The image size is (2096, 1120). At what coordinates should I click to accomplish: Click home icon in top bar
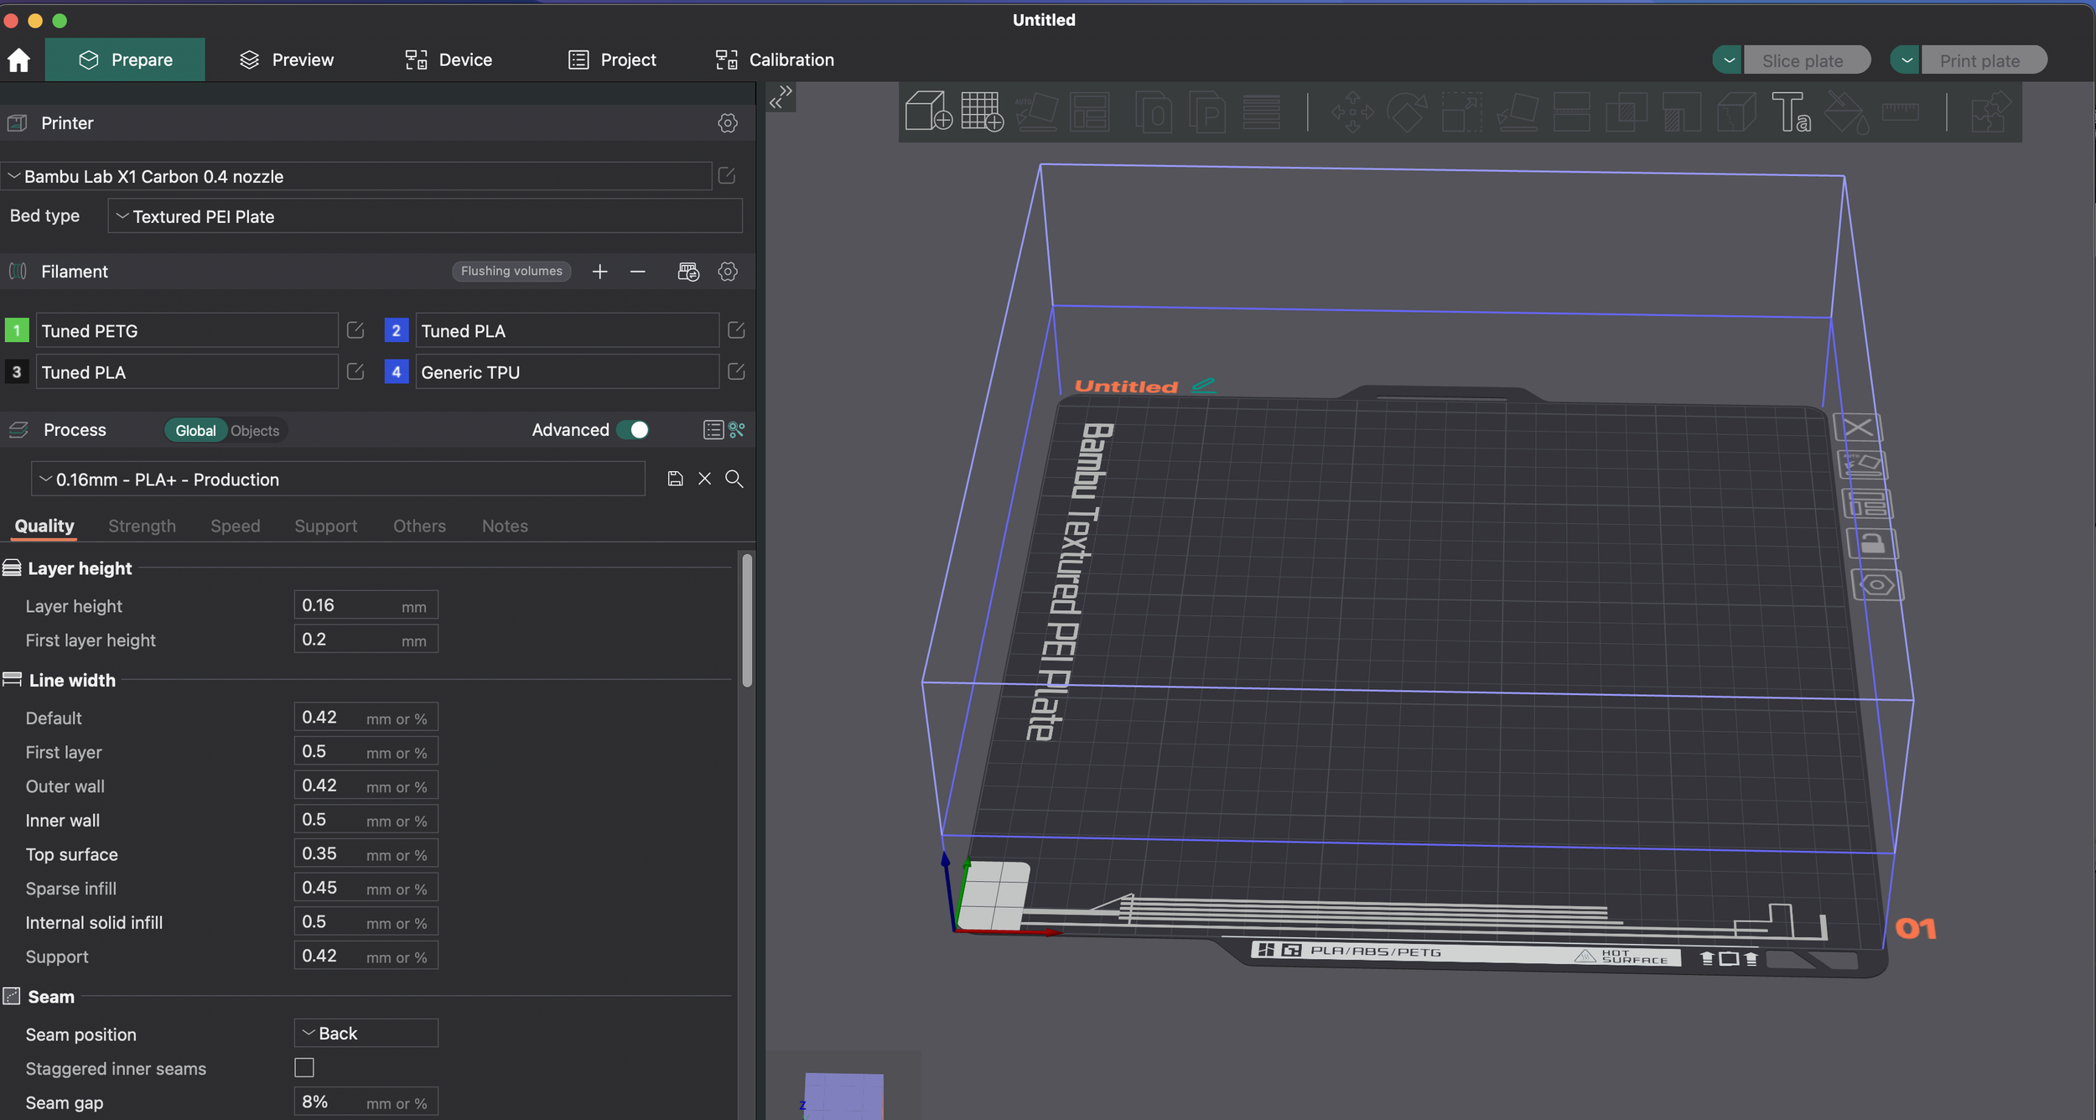tap(18, 60)
